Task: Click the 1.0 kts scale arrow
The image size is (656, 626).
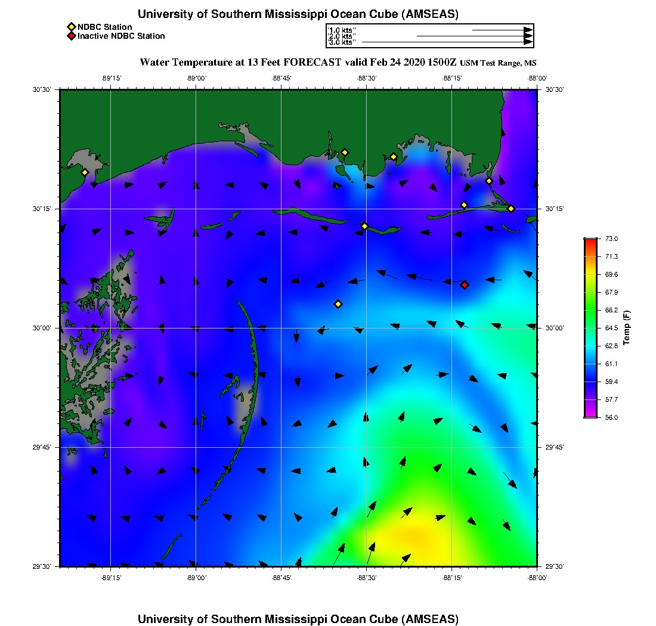Action: (501, 29)
